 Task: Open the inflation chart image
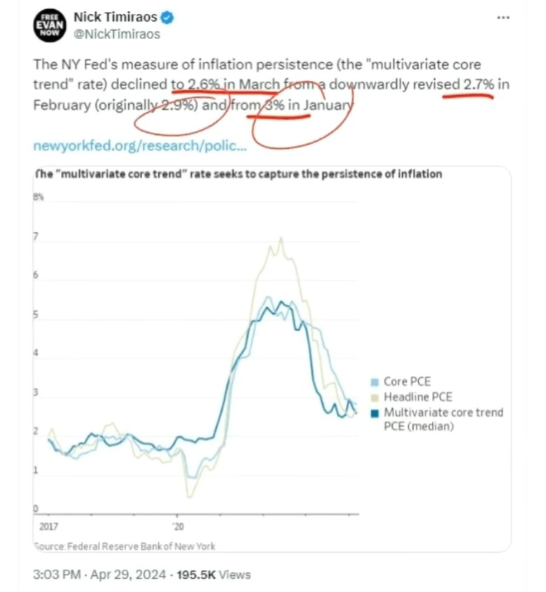[x=272, y=359]
